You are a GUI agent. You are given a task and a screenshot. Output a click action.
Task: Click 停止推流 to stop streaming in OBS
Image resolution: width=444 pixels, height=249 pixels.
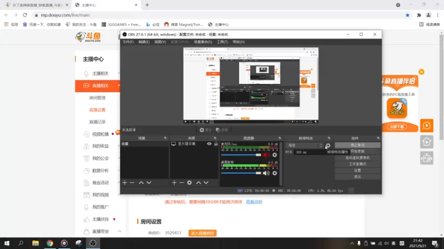[x=357, y=145]
